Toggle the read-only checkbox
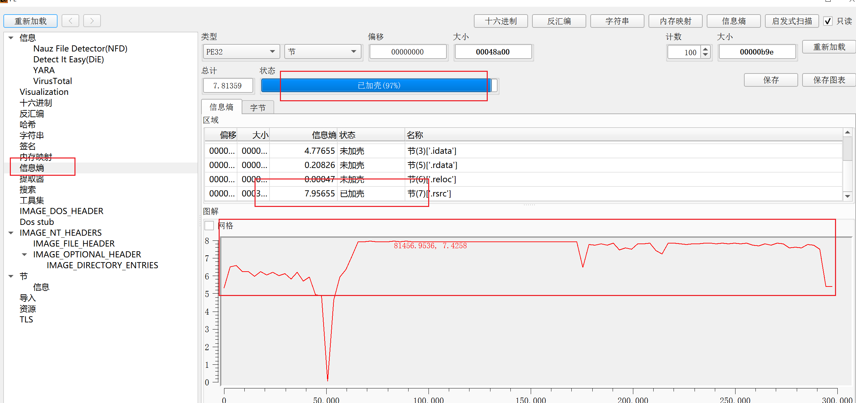The height and width of the screenshot is (403, 856). coord(828,21)
